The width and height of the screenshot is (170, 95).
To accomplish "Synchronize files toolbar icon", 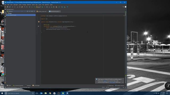I will click(x=10, y=7).
